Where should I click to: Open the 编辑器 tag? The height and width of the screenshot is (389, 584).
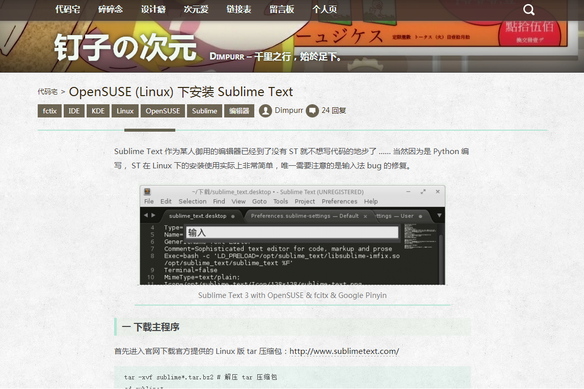(239, 111)
